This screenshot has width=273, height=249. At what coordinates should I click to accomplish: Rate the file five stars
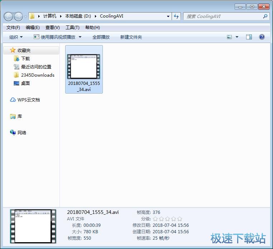tap(180, 219)
